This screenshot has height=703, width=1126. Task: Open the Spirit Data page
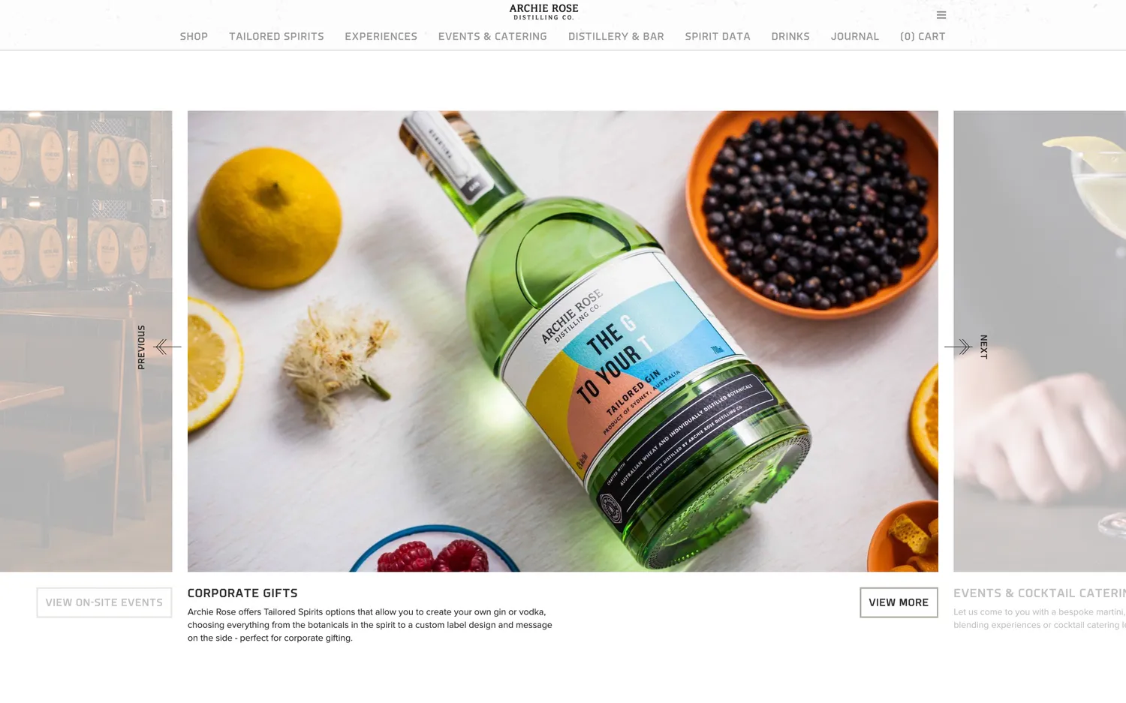click(x=718, y=36)
